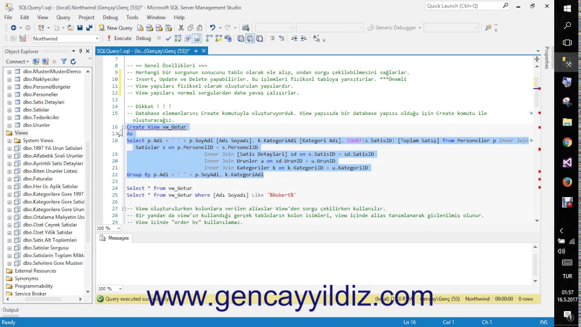Open the Query Options icon
Screen dimensions: 581x327
[187, 39]
